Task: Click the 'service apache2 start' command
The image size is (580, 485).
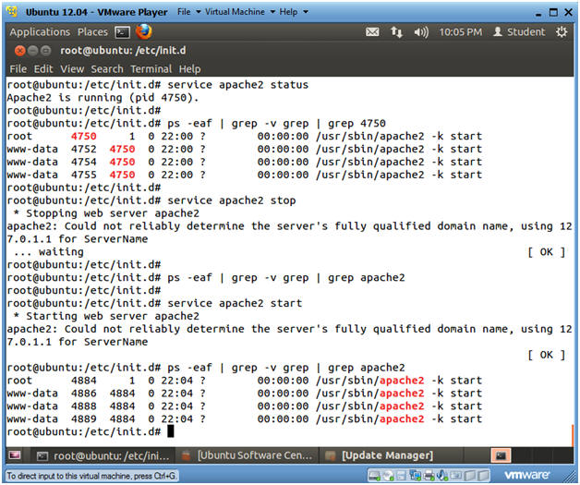Action: (x=235, y=303)
